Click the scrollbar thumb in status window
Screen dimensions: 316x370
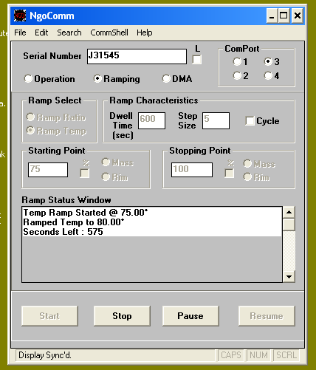[289, 225]
